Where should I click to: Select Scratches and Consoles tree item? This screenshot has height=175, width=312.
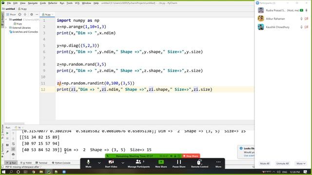pos(24,32)
